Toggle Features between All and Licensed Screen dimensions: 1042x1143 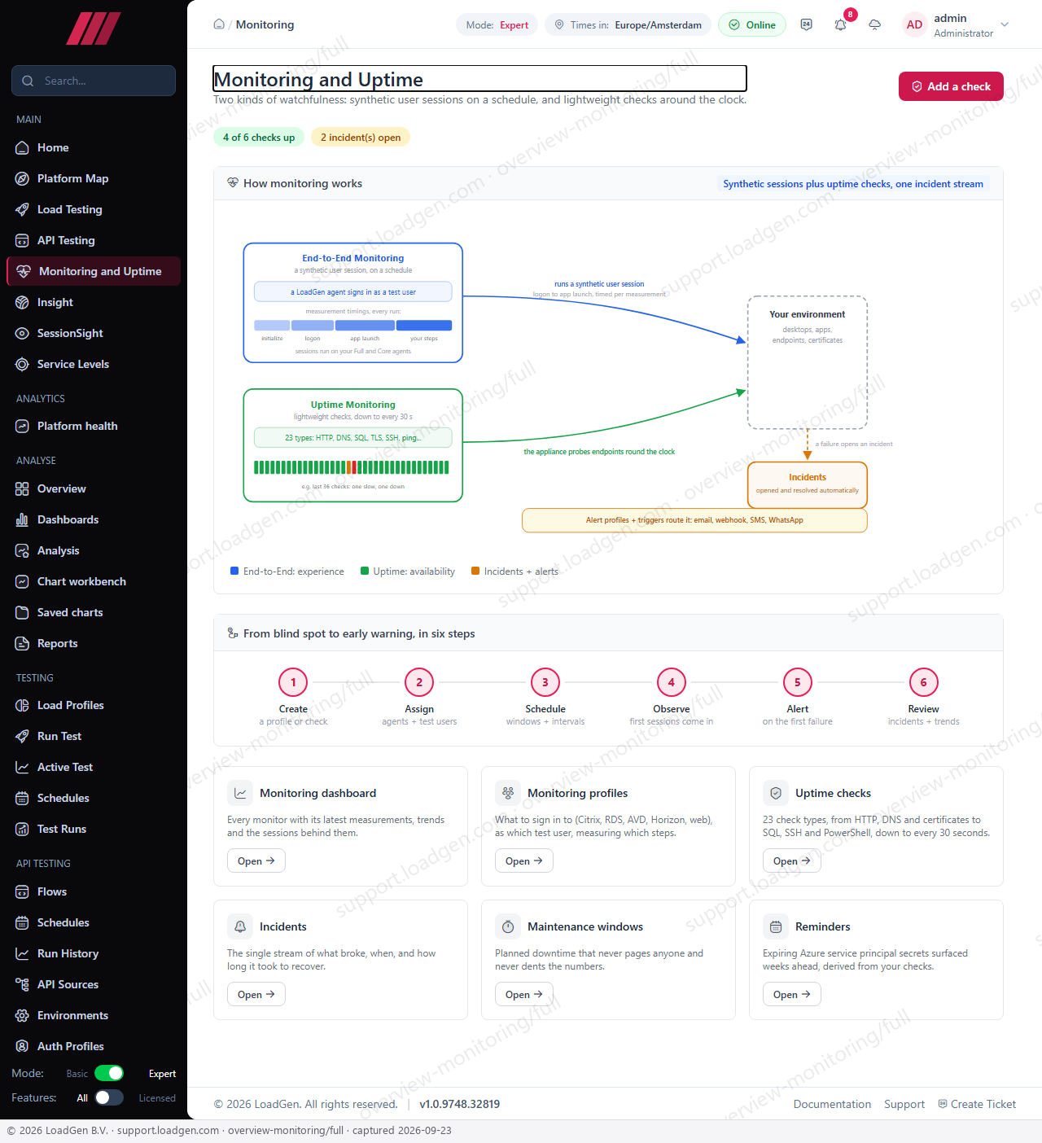(109, 1097)
